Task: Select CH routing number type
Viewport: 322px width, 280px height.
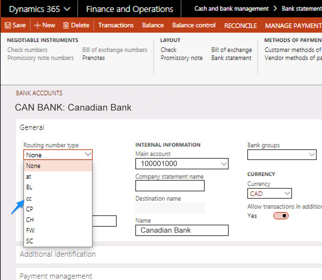Action: (x=58, y=220)
